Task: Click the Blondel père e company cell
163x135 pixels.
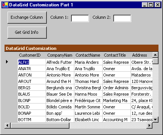Action: pyautogui.click(x=60, y=100)
